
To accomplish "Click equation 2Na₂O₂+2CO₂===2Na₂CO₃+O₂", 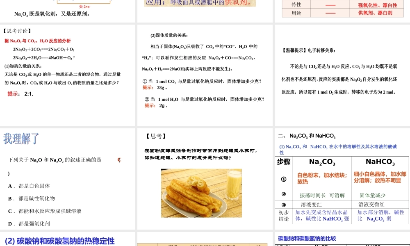I will (44, 49).
